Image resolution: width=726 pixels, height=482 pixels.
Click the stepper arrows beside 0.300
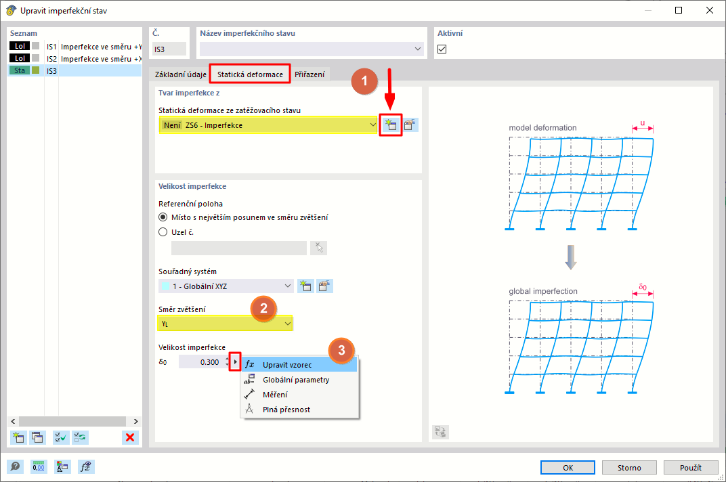pyautogui.click(x=228, y=362)
